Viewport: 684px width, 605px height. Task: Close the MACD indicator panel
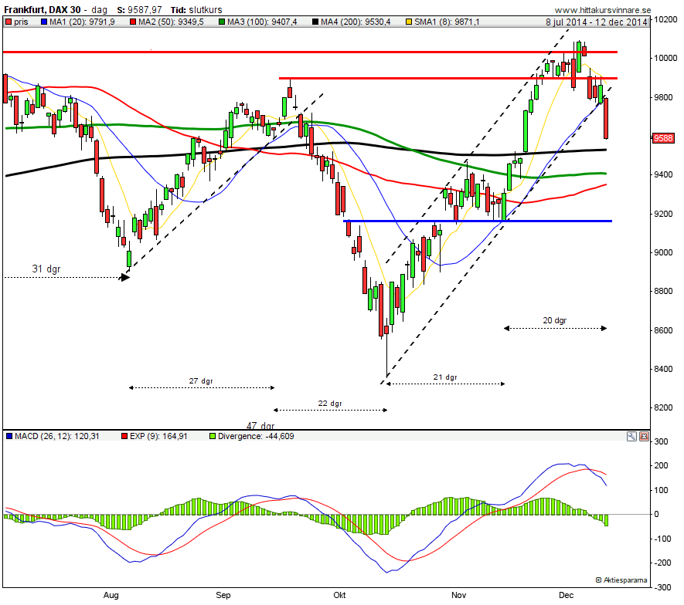tap(644, 437)
